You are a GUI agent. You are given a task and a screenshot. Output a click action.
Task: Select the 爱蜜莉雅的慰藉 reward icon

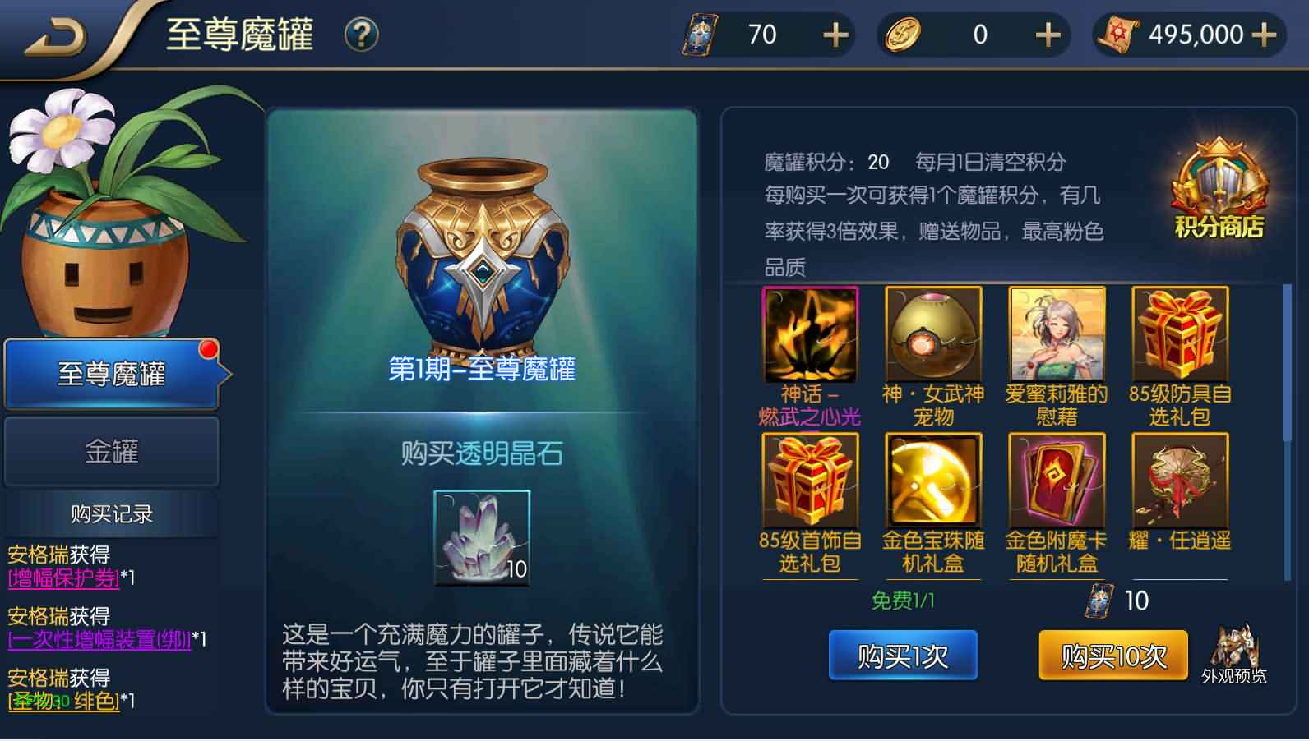click(1057, 334)
